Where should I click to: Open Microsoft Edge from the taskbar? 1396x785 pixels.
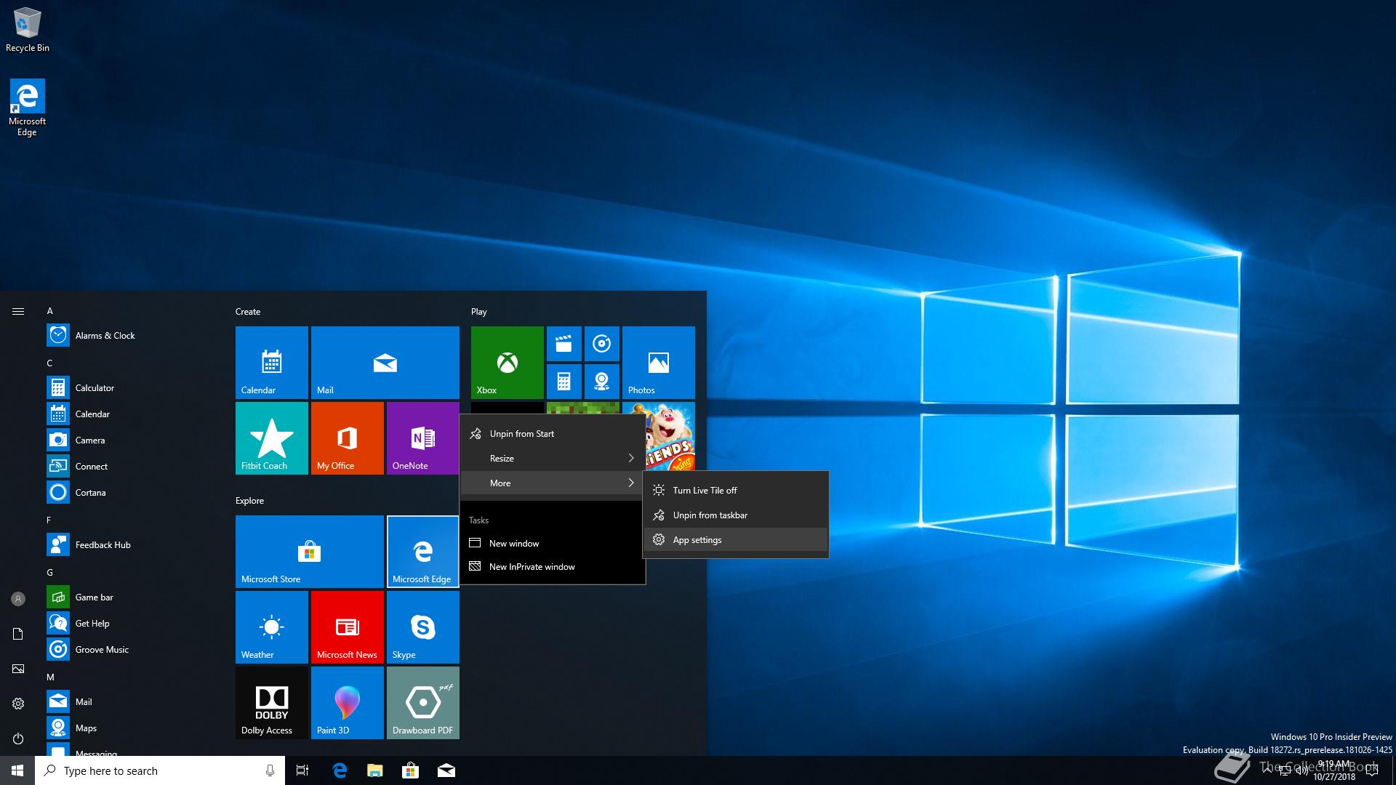340,770
